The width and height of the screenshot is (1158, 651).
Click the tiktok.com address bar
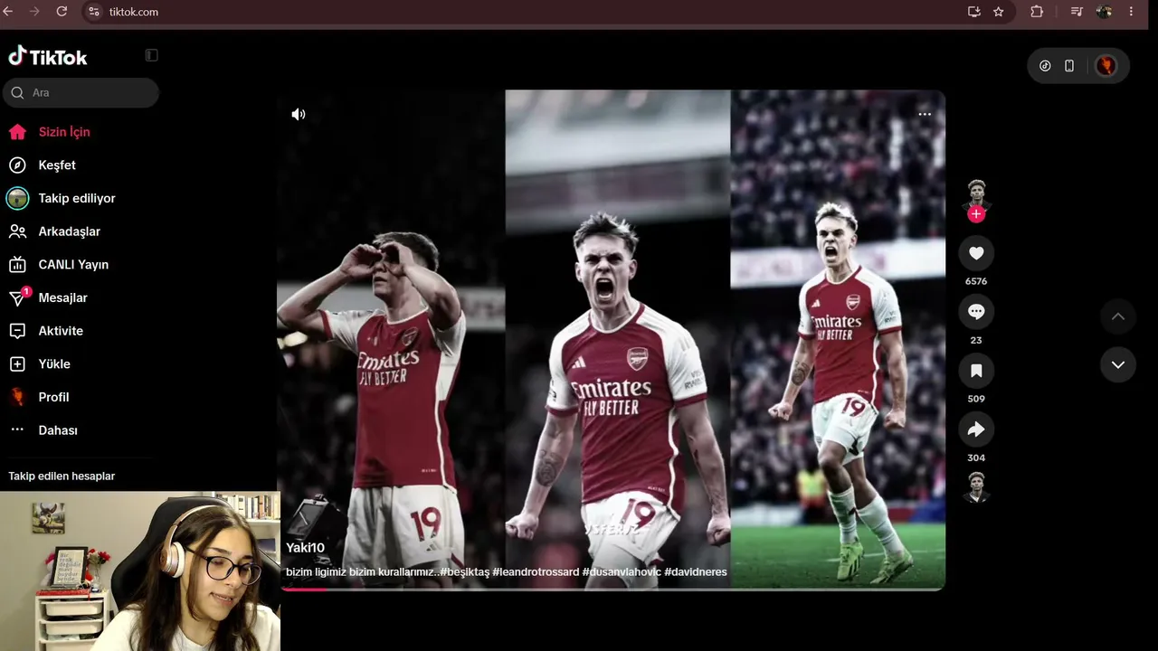coord(534,12)
